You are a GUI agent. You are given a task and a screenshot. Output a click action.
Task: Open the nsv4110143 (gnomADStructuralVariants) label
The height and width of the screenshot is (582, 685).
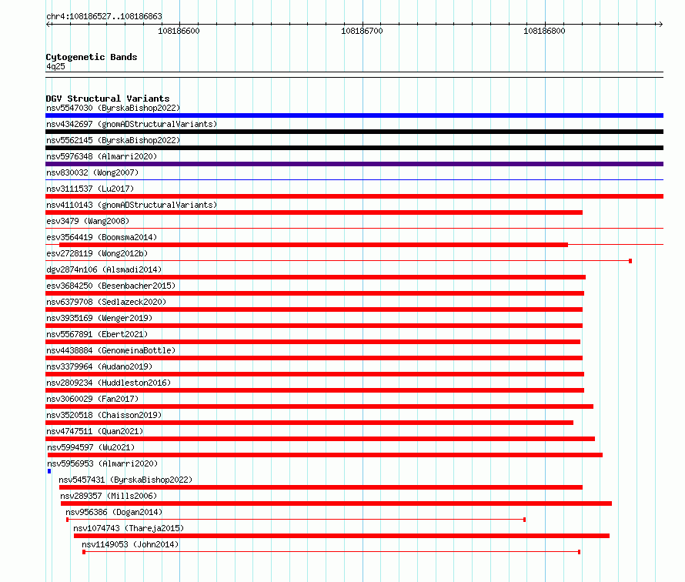[x=132, y=205]
